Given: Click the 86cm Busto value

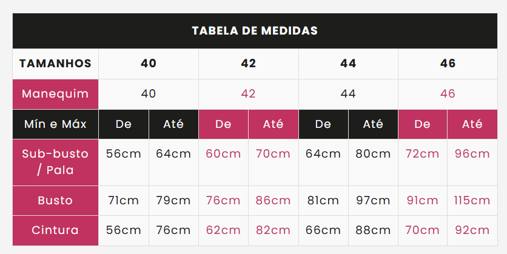Looking at the screenshot, I should [274, 201].
